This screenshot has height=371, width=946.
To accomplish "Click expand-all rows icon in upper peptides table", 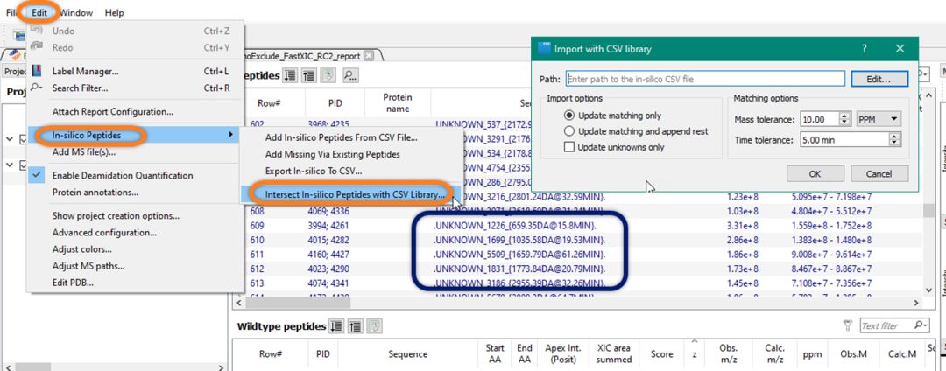I will pyautogui.click(x=292, y=76).
